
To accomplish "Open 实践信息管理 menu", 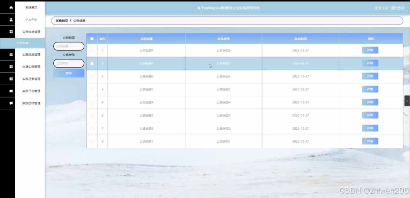I will 31,55.
